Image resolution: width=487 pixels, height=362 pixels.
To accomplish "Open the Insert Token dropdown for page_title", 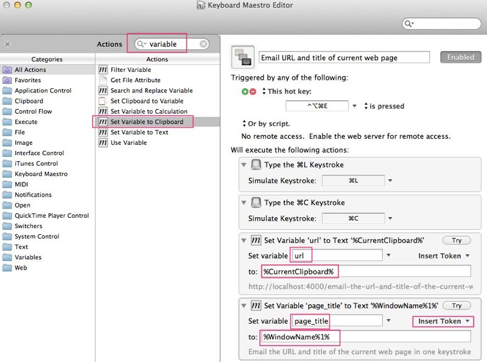I will click(x=443, y=321).
